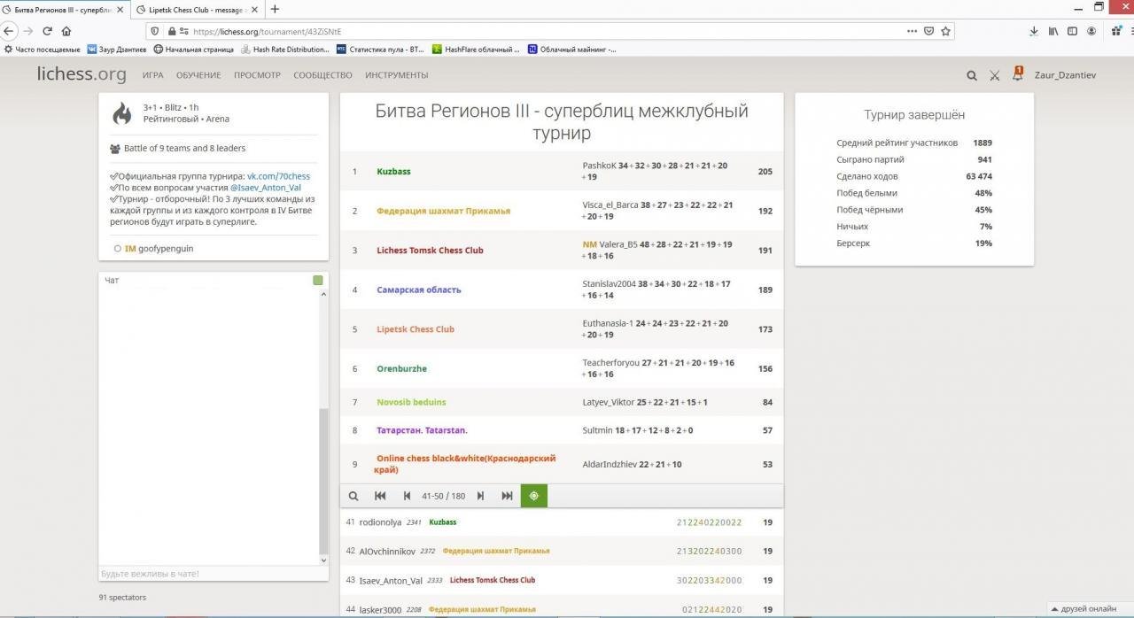Open lichess site search magnifier
Viewport: 1134px width, 618px height.
(972, 75)
